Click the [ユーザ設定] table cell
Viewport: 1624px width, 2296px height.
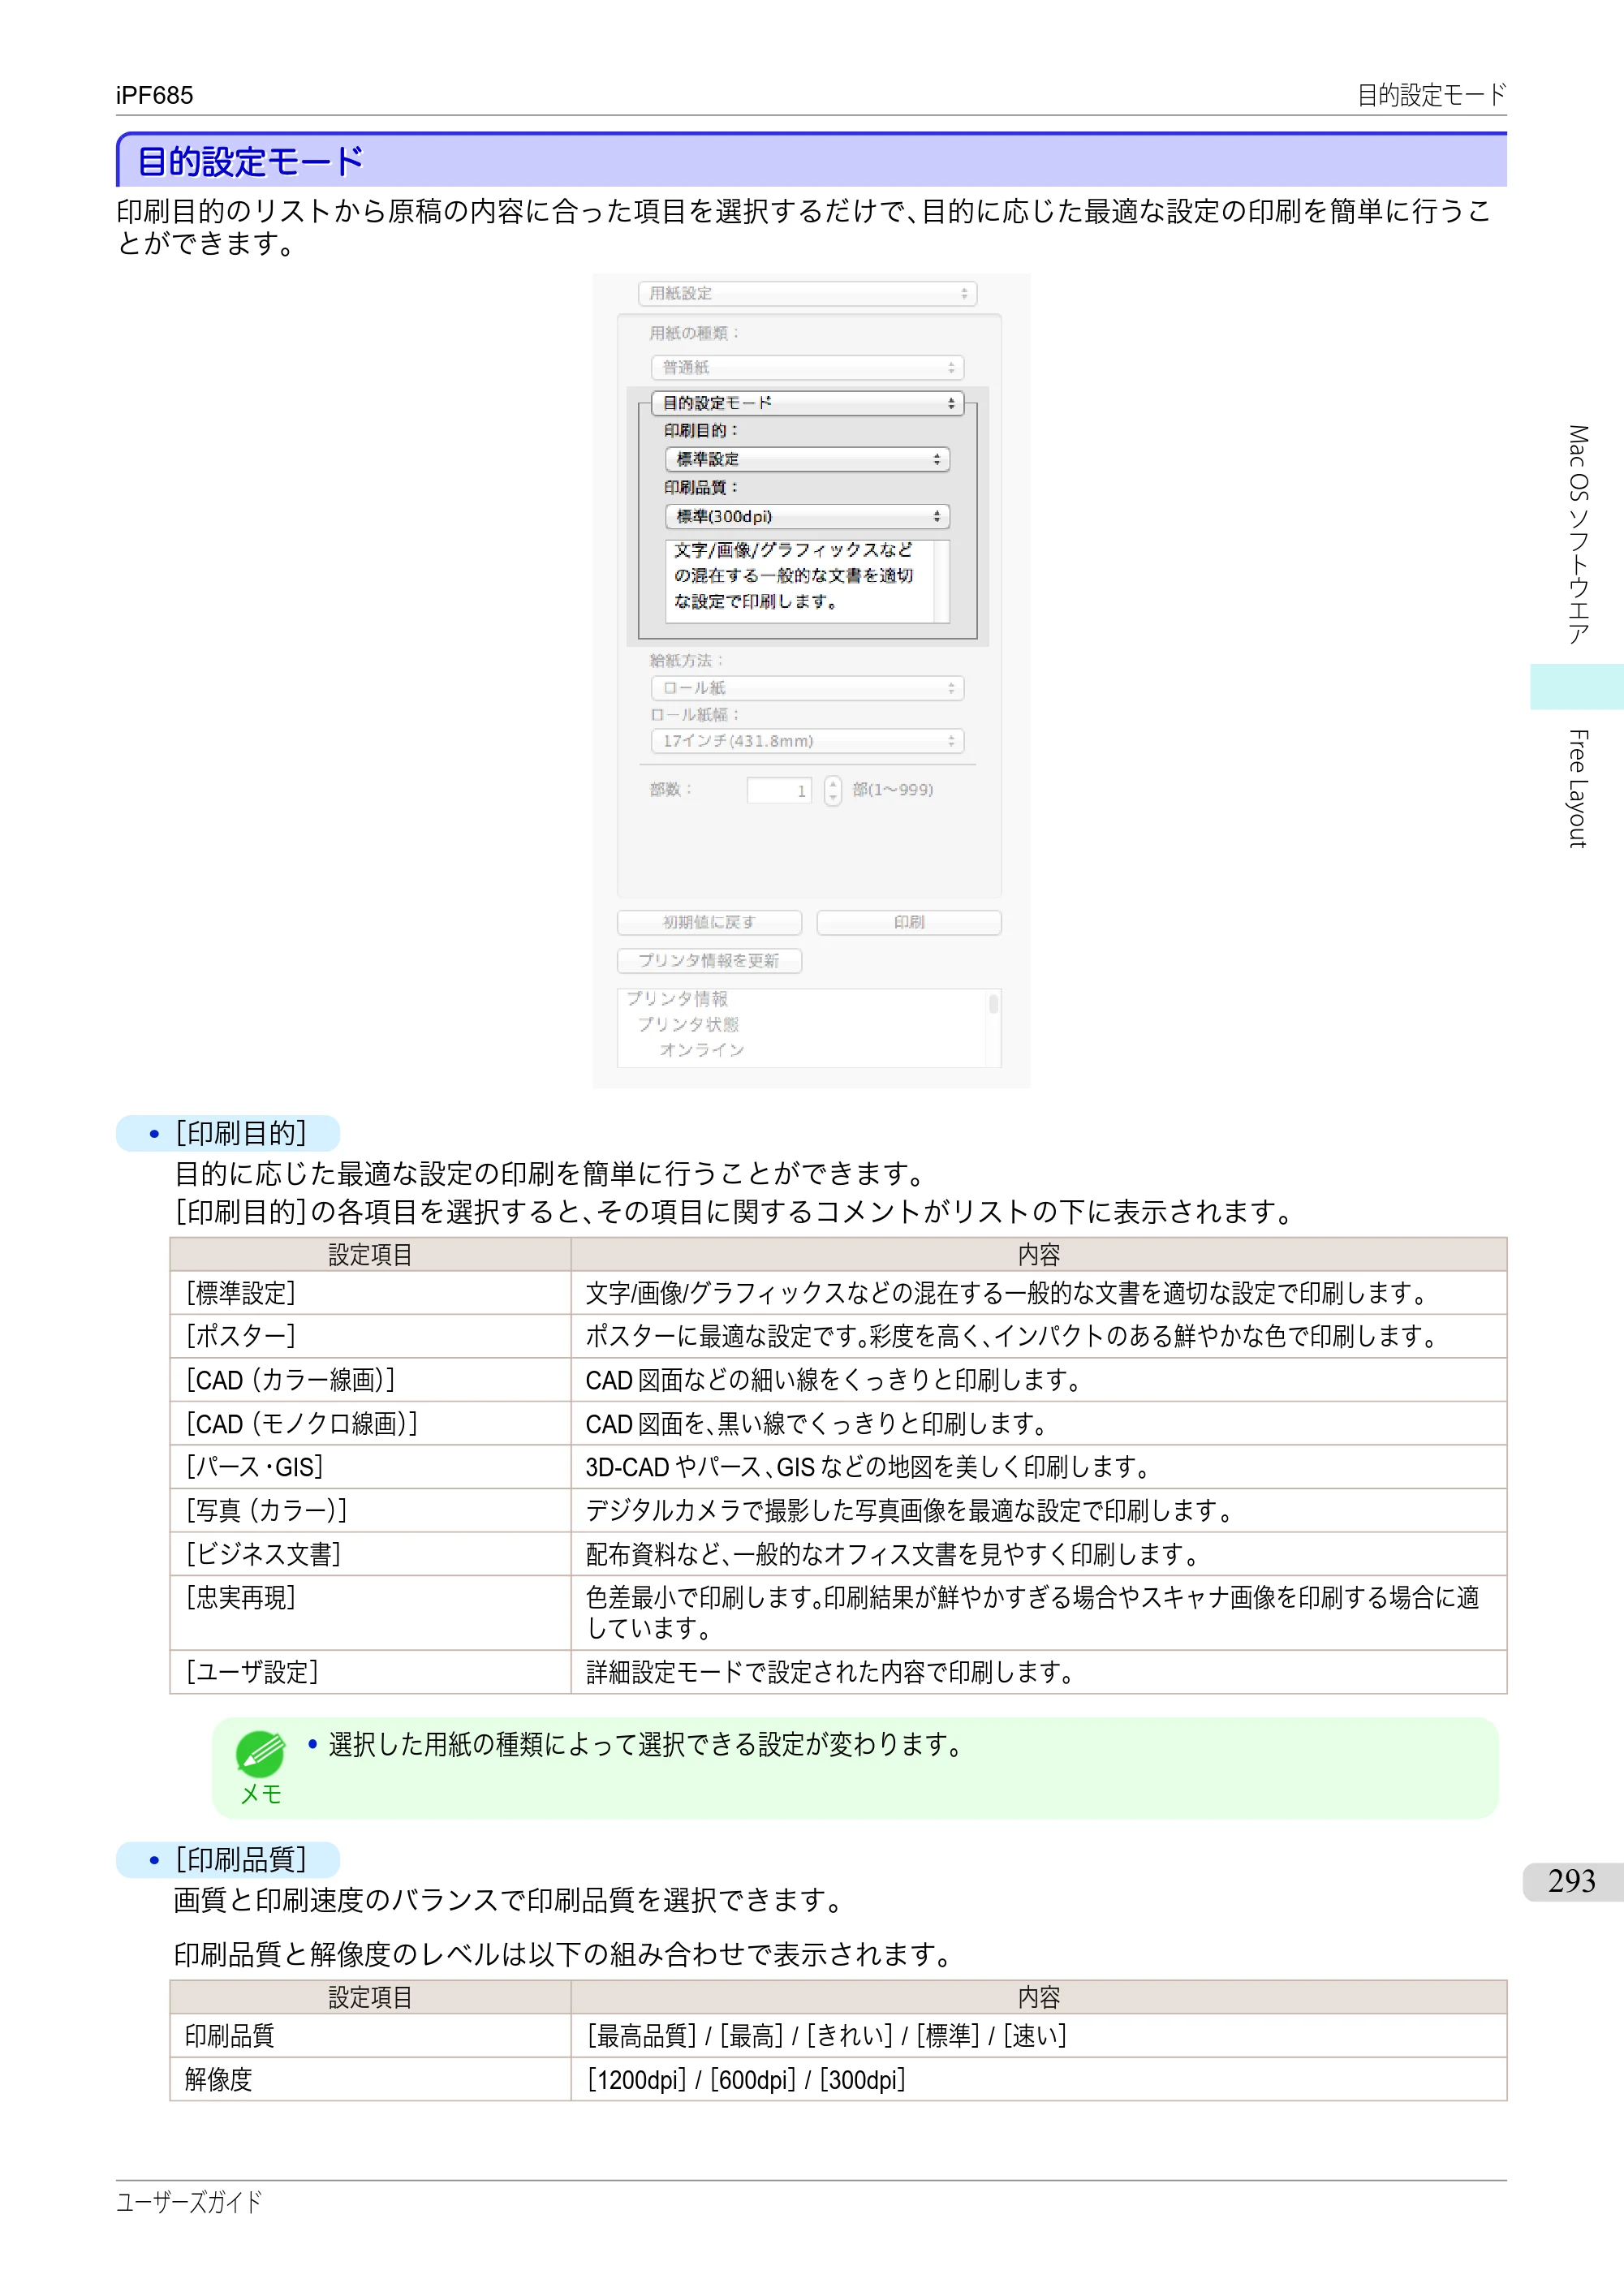tap(370, 1672)
